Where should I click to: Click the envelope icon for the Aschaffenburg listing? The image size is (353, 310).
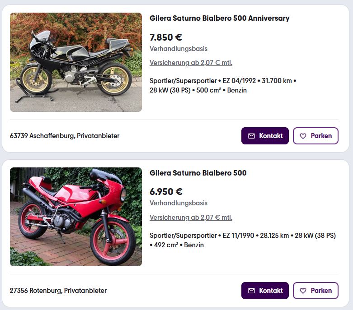(252, 136)
